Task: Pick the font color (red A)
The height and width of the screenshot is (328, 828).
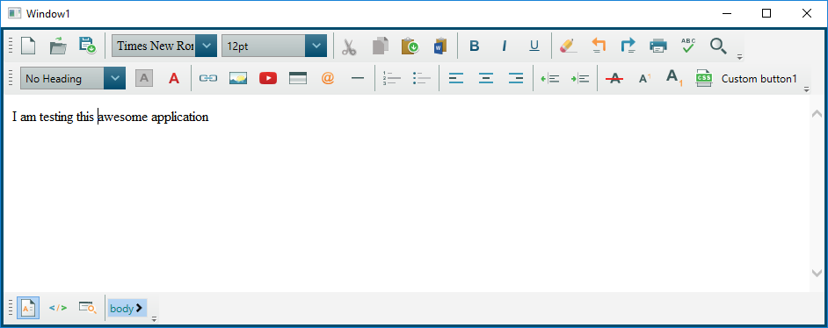Action: [x=174, y=78]
